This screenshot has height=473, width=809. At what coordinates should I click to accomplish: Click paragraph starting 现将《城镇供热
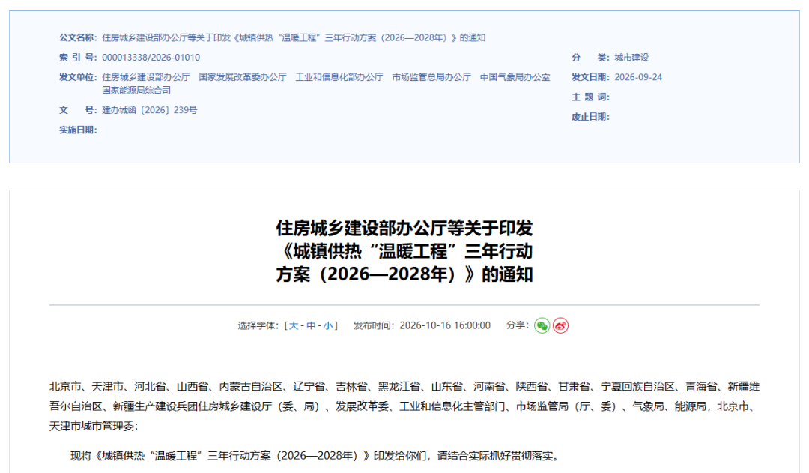(315, 456)
